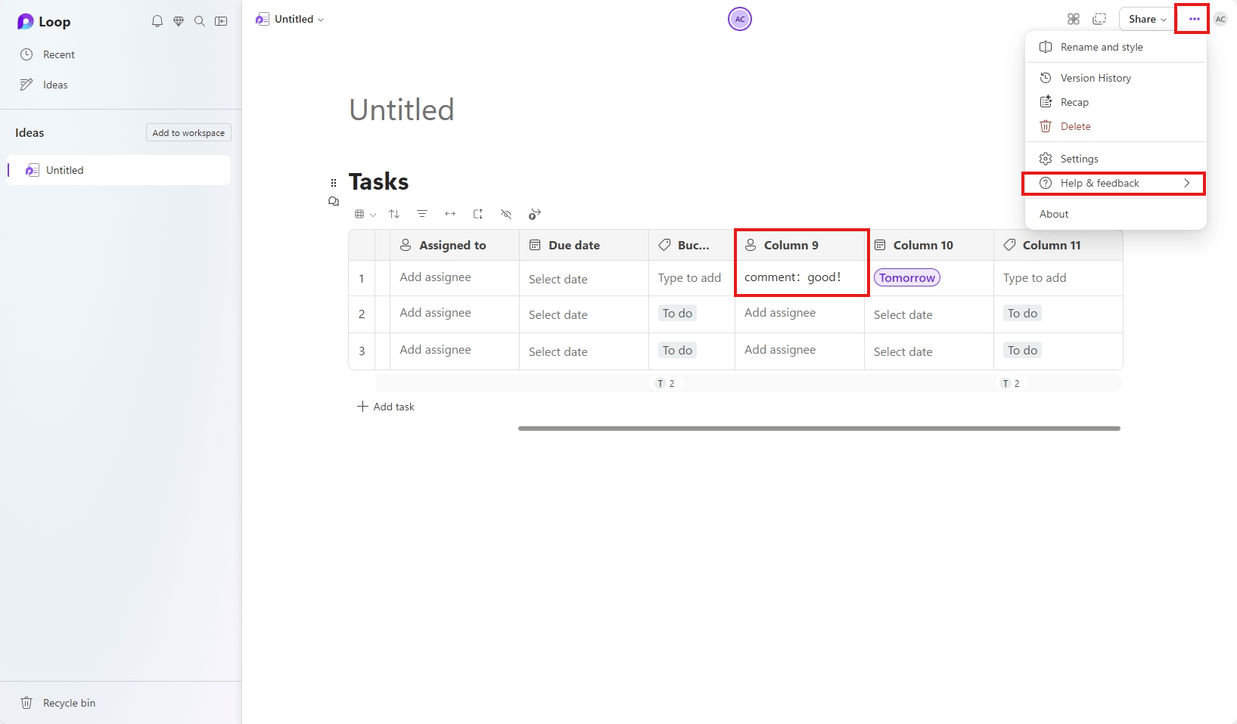Click the Assigned to column header
Screen dimensions: 1237x724
(x=455, y=245)
